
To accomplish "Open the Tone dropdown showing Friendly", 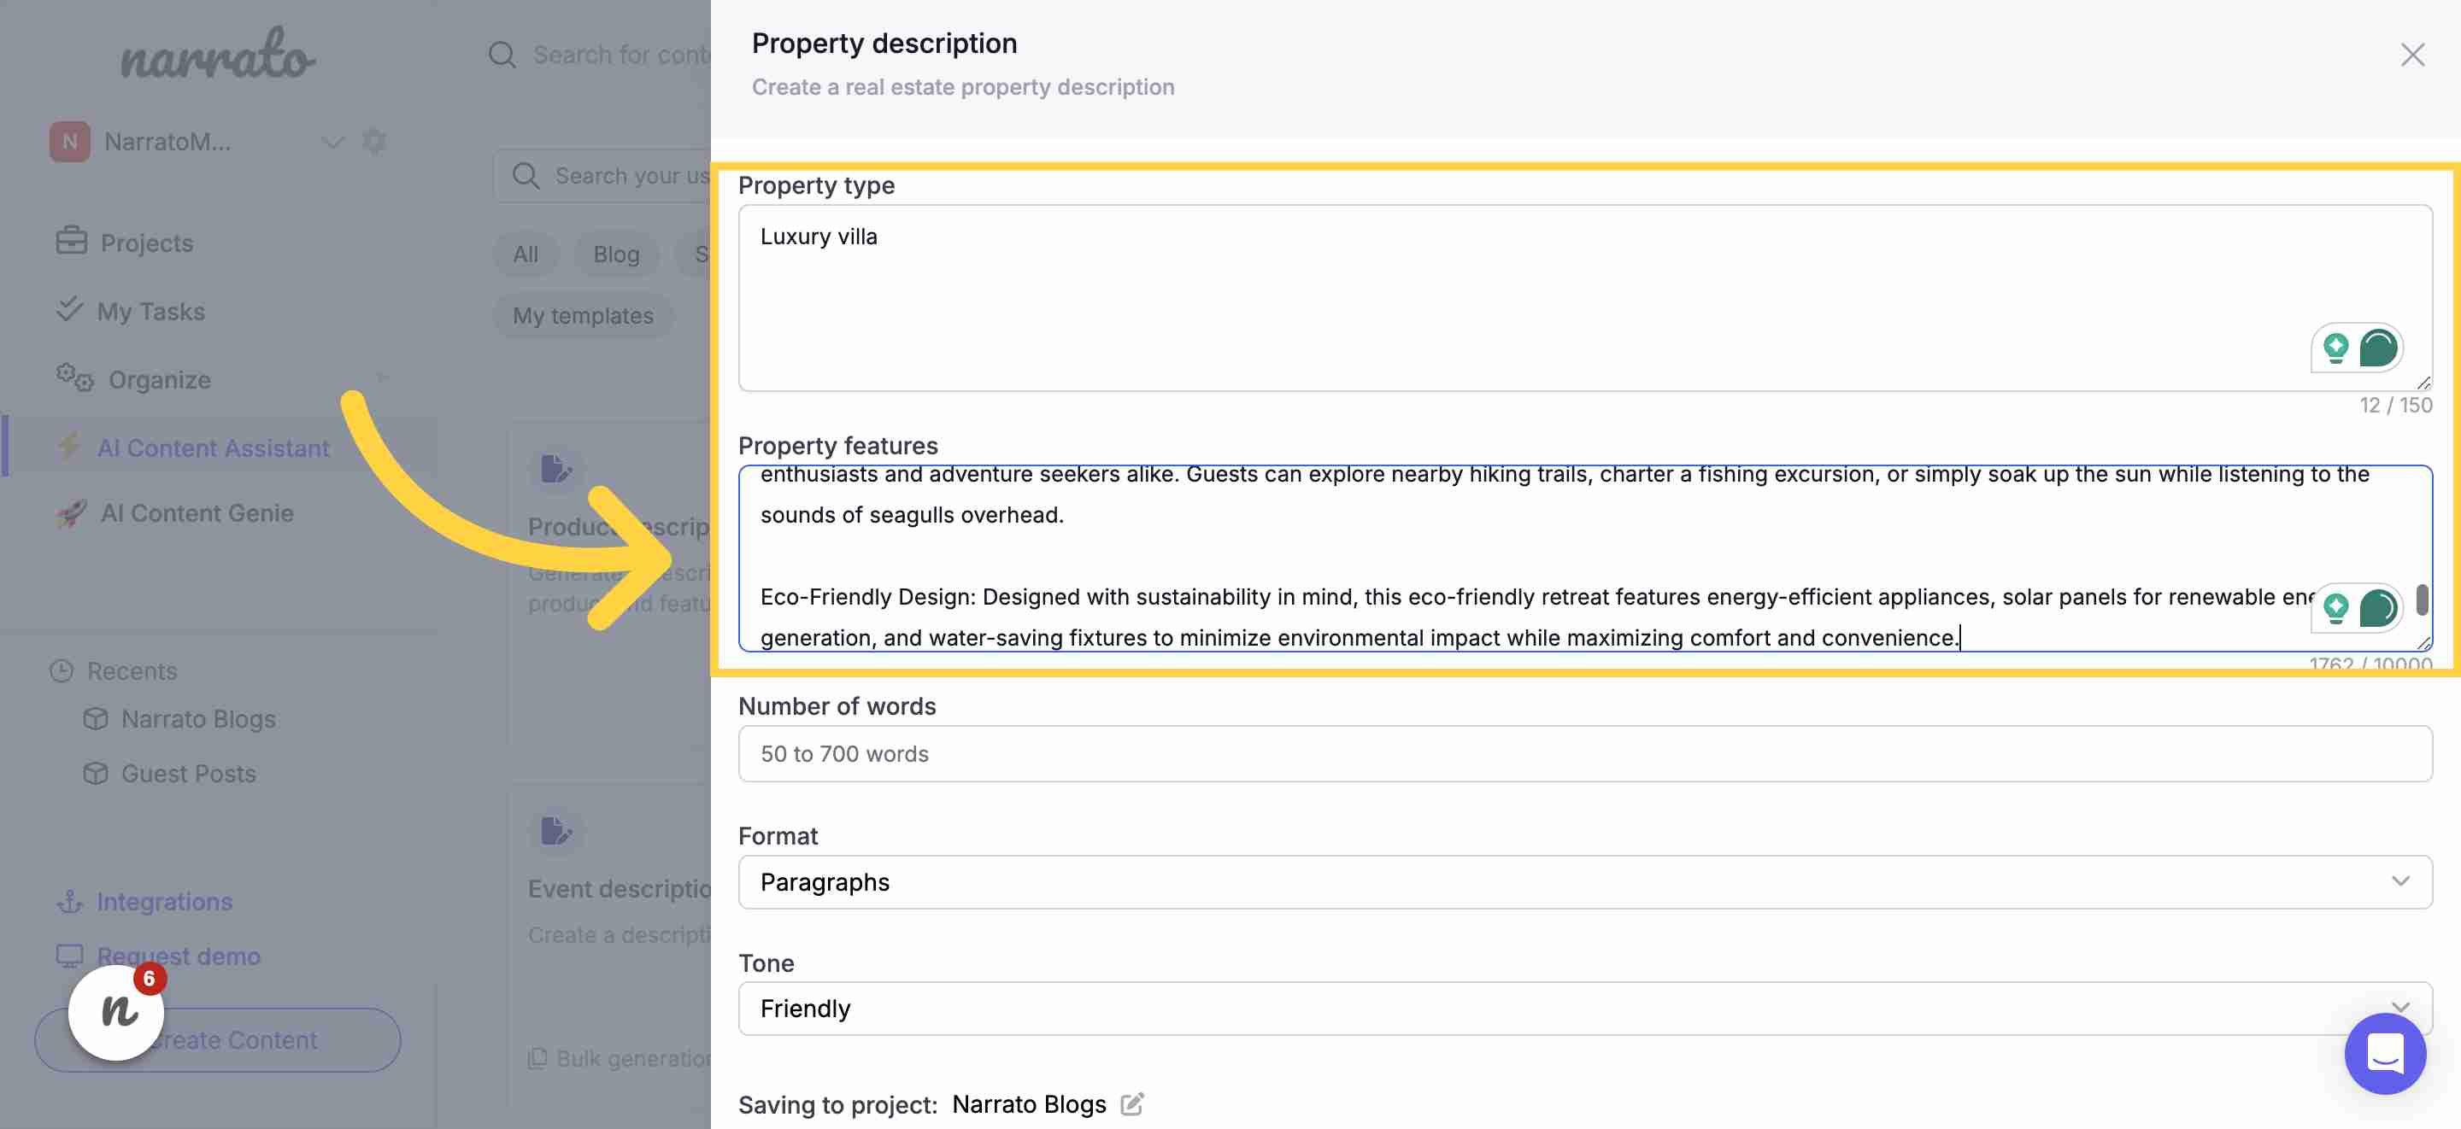I will coord(1584,1009).
